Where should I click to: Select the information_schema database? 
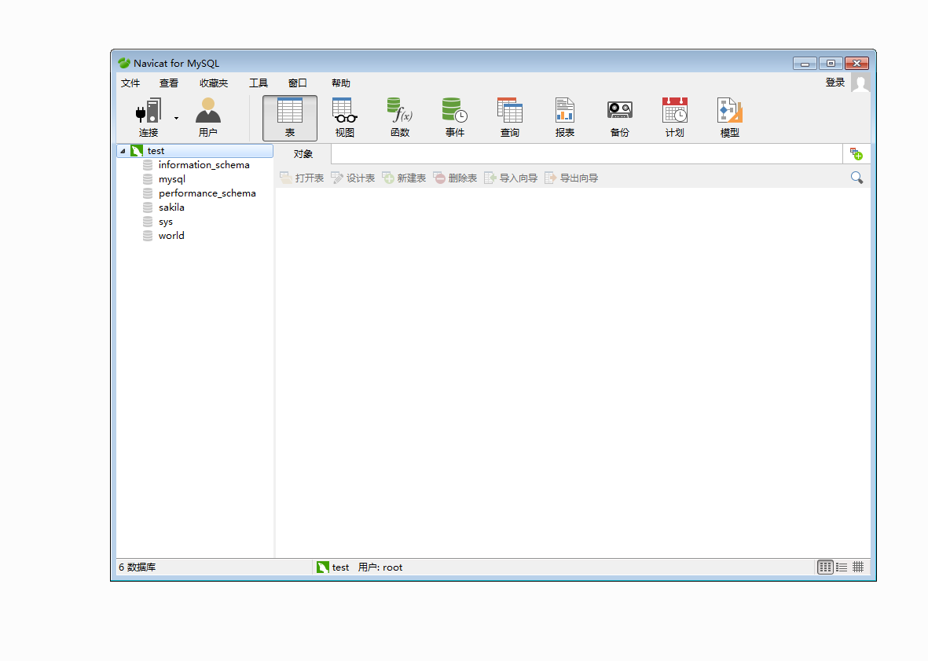pos(204,165)
